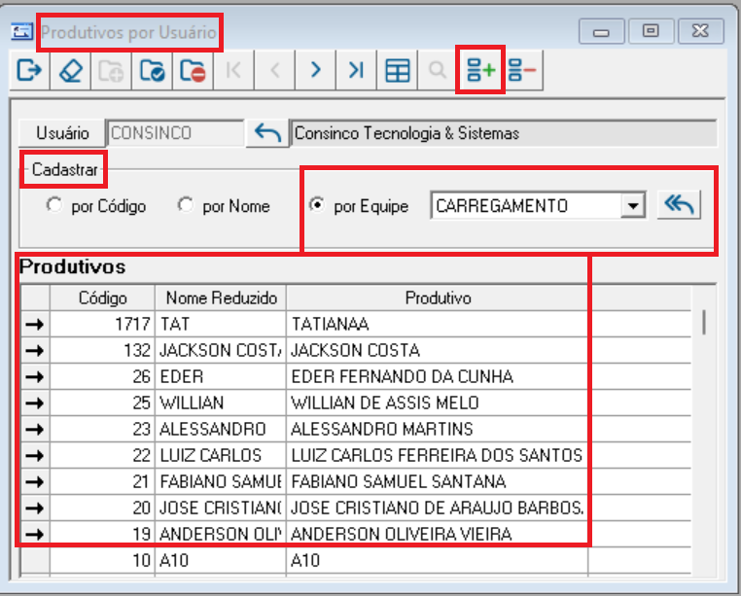The image size is (741, 596).
Task: Go to next record arrow
Action: click(315, 71)
